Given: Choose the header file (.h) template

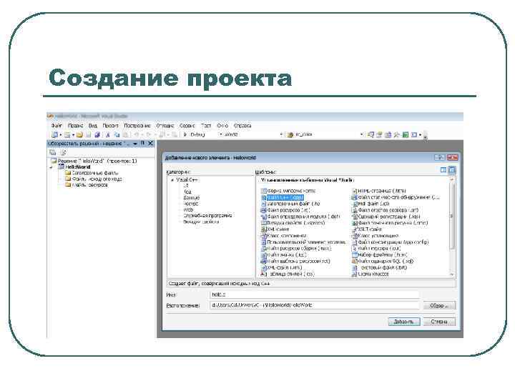Looking at the screenshot, I should pyautogui.click(x=290, y=204).
